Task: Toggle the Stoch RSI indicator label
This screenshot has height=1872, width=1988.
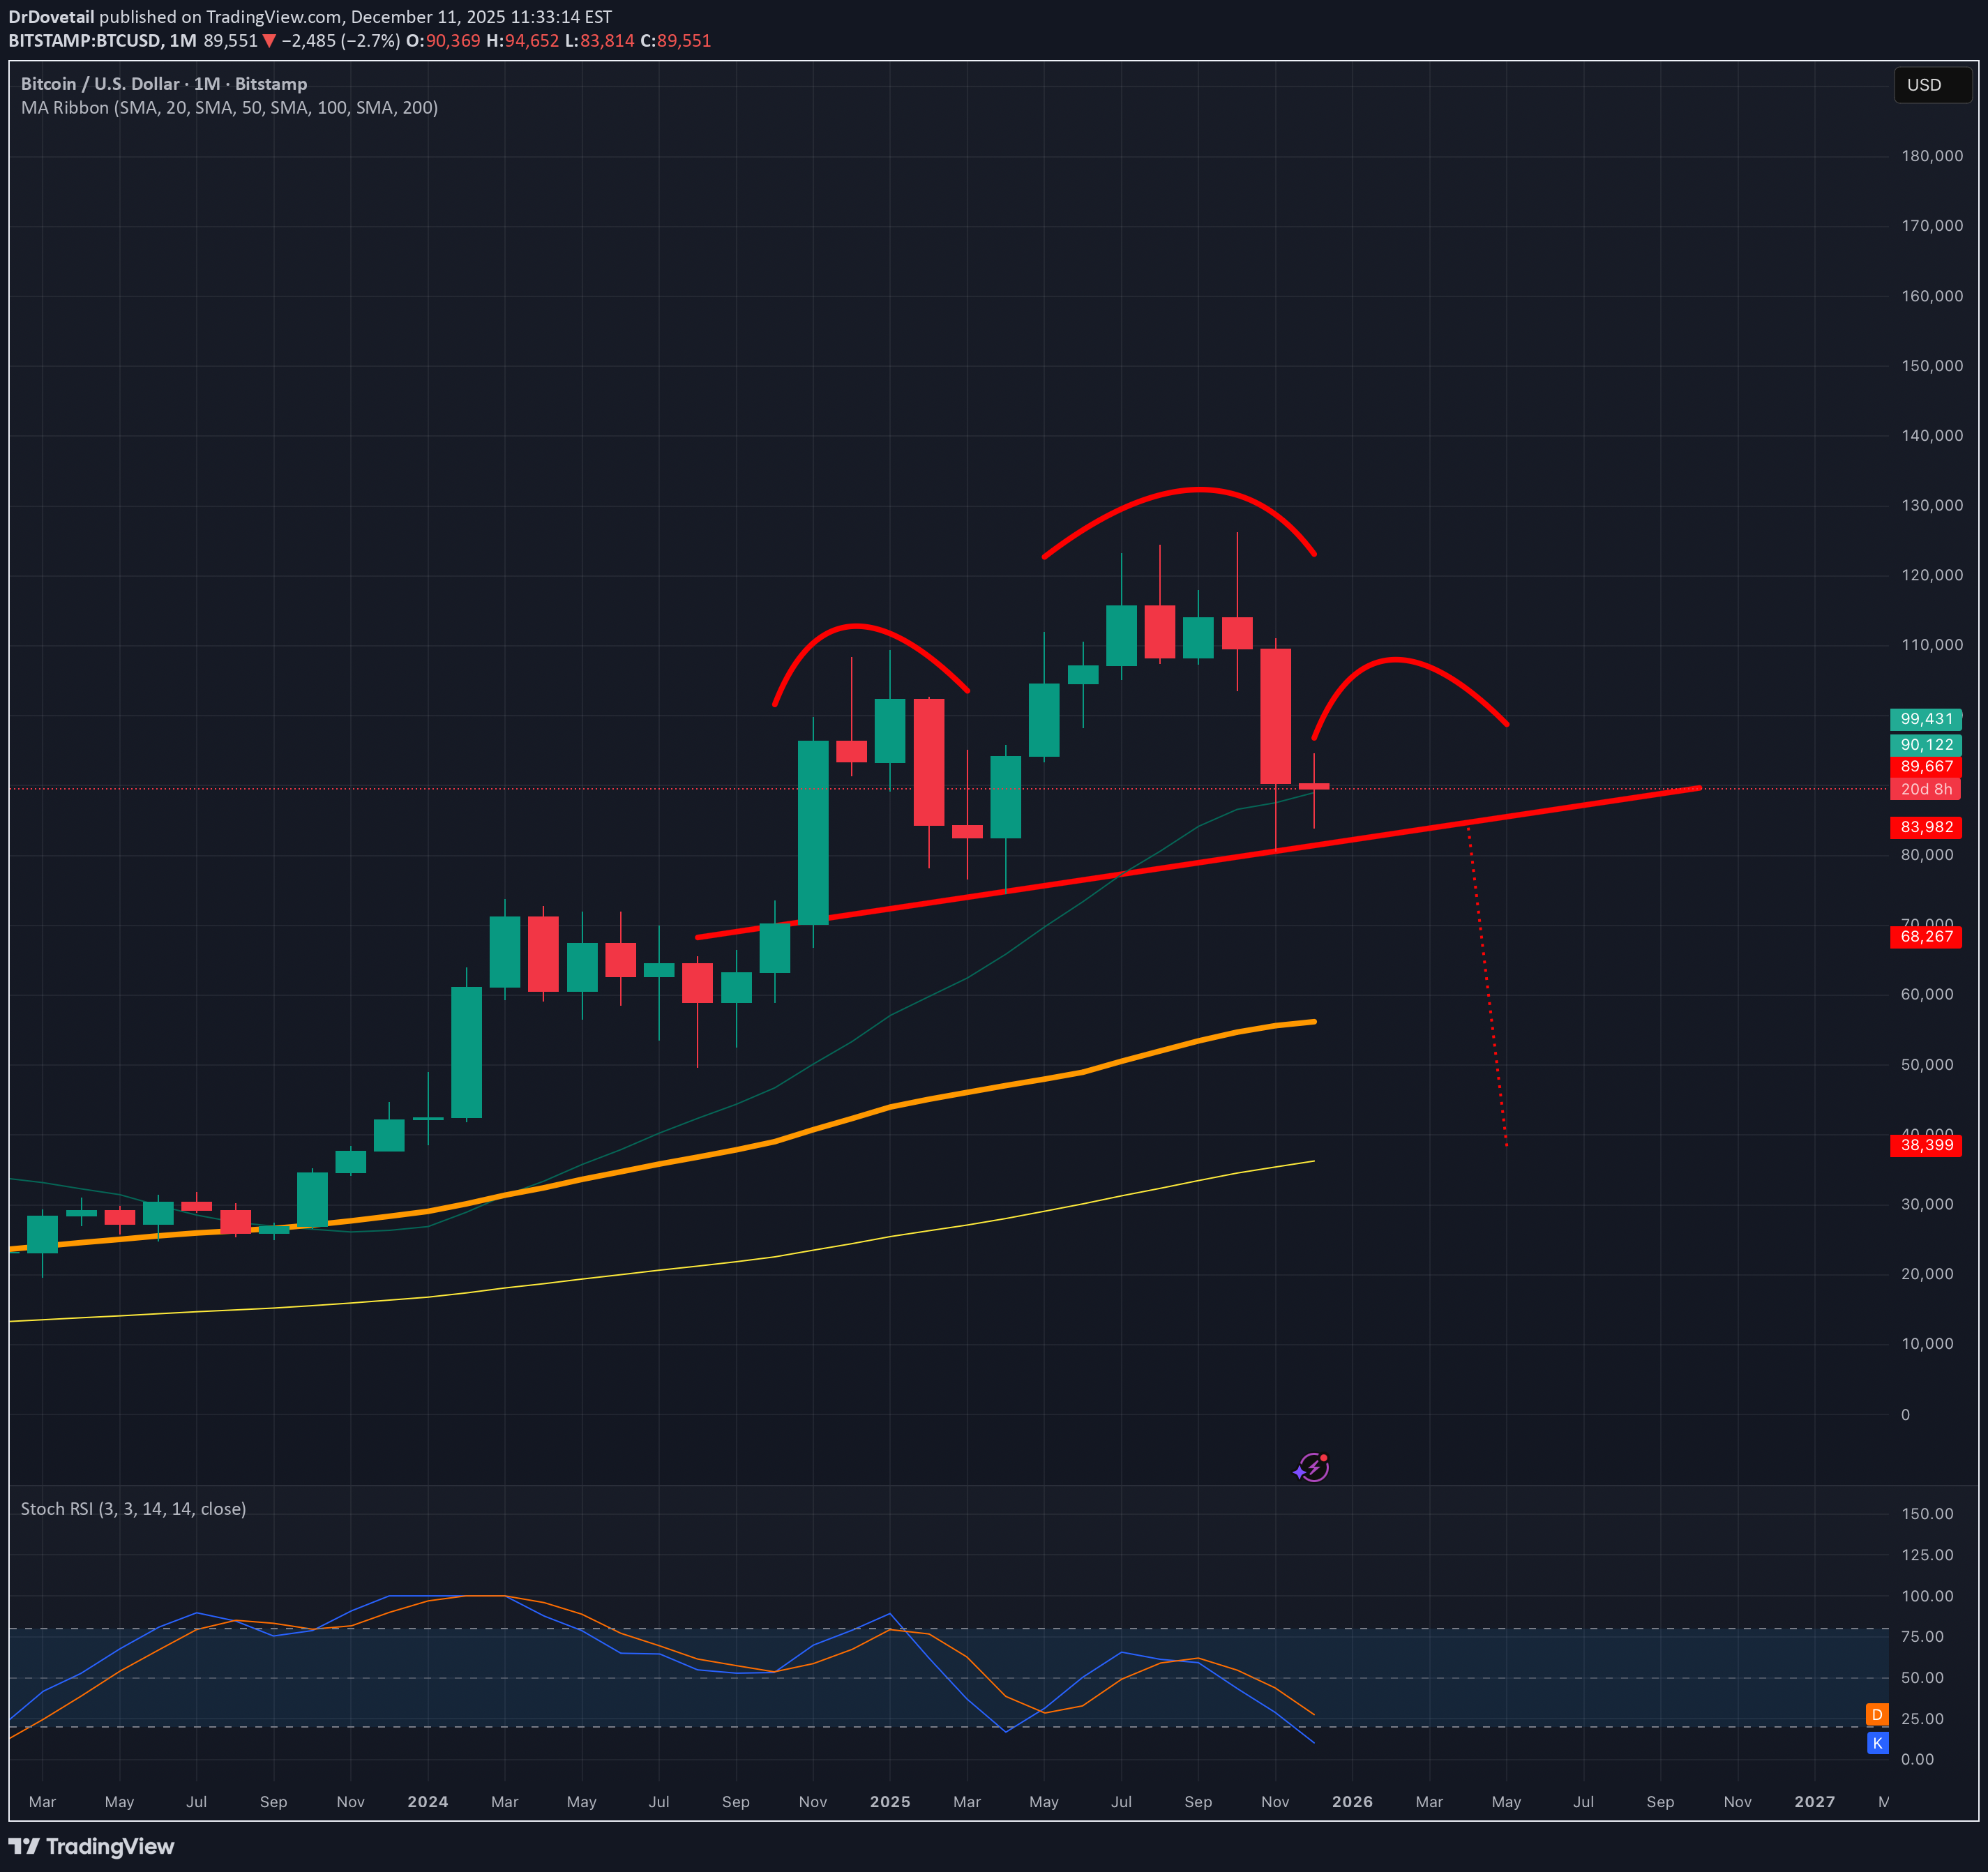Action: 133,1508
